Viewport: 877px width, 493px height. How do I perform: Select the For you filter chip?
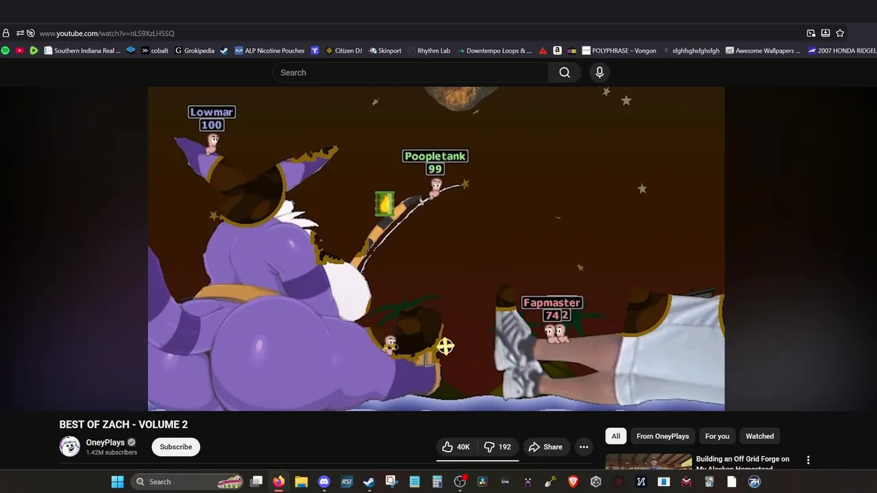pos(717,436)
